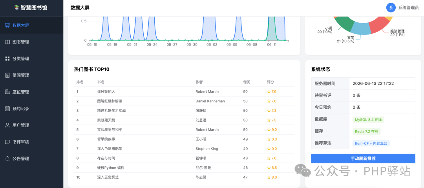
Task: Click the star icon beside rating 7.6
Action: click(269, 92)
